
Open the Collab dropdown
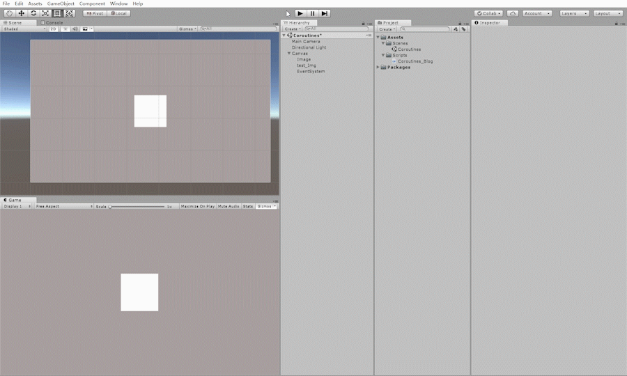click(x=488, y=13)
